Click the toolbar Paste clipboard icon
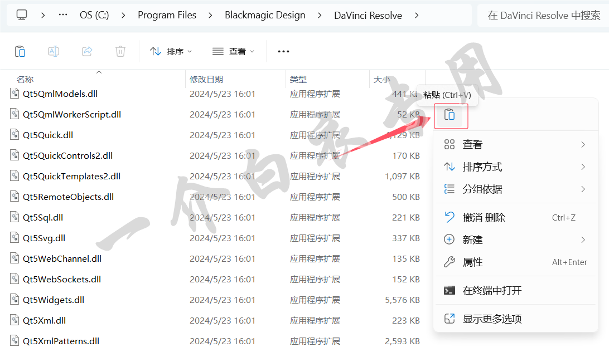This screenshot has height=352, width=609. pos(20,51)
